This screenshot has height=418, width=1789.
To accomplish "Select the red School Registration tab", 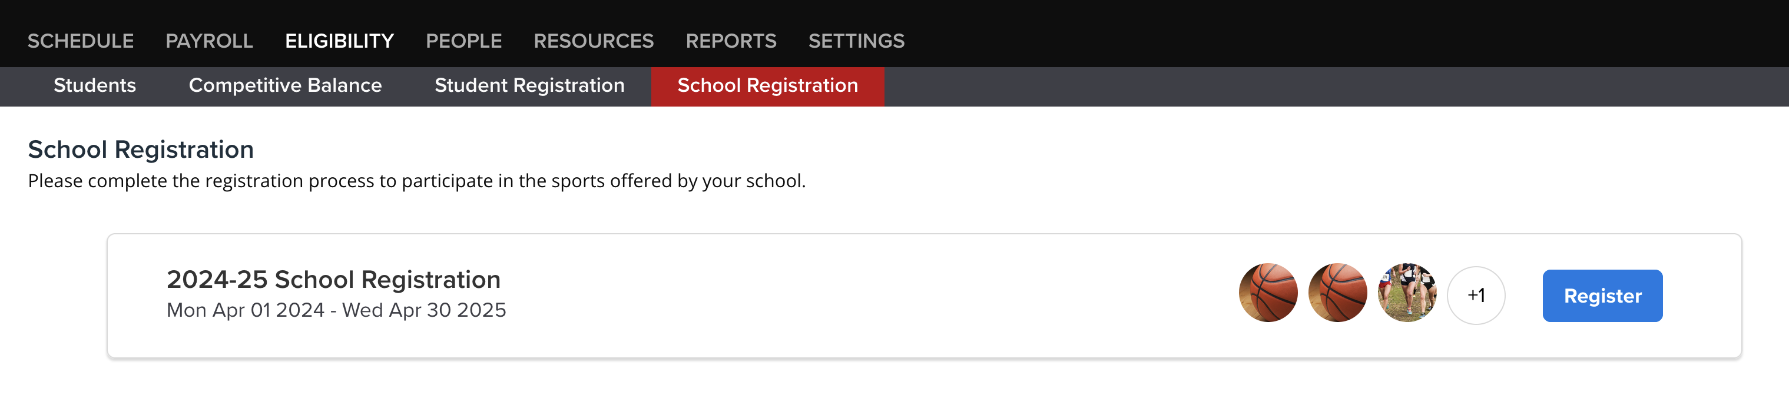I will [767, 86].
